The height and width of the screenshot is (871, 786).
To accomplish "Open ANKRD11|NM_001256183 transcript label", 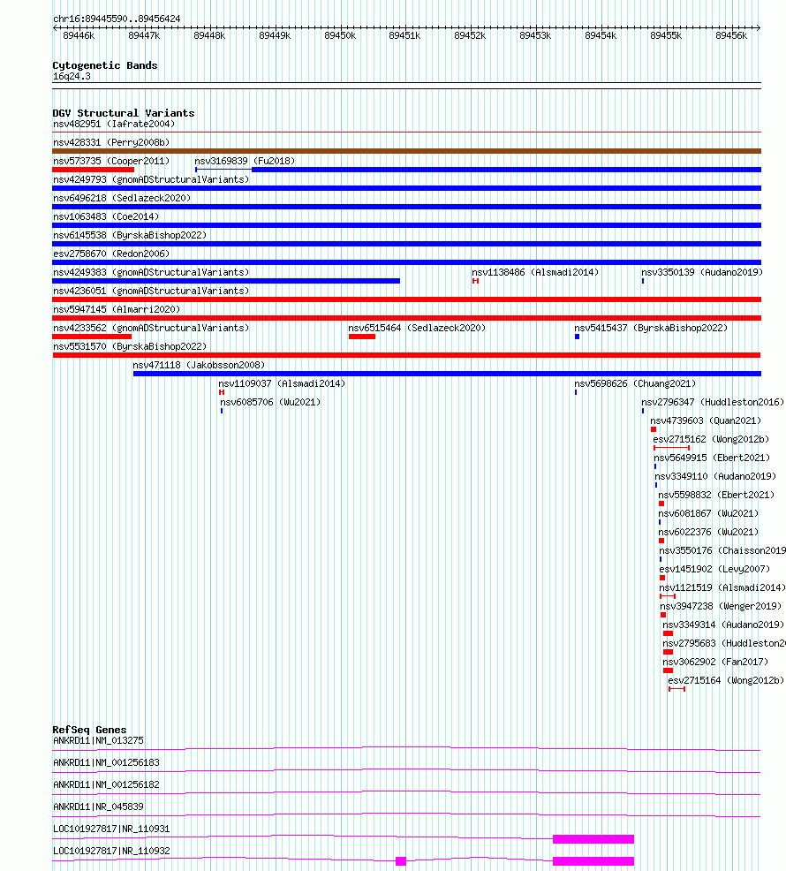I will pos(106,762).
